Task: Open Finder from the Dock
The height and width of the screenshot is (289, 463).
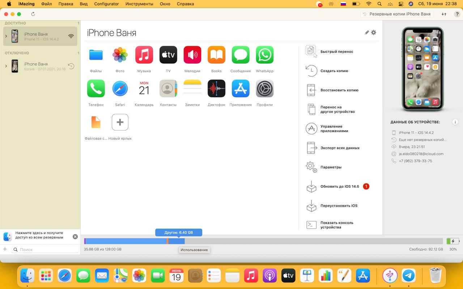Action: tap(27, 276)
